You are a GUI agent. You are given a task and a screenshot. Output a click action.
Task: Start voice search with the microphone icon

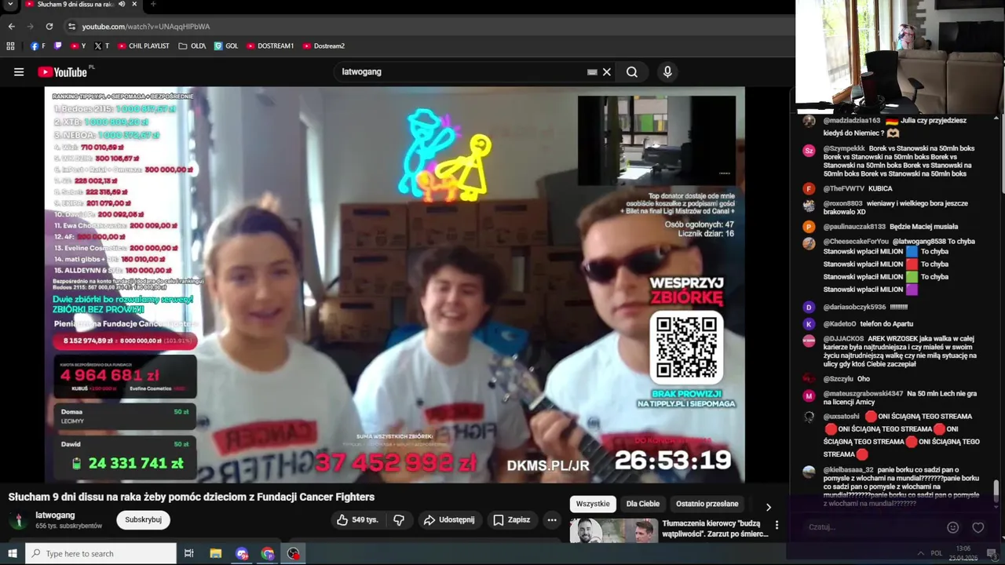pos(667,72)
